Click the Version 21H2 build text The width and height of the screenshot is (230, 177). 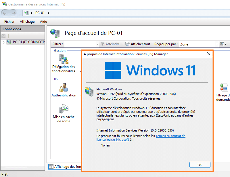(136, 94)
